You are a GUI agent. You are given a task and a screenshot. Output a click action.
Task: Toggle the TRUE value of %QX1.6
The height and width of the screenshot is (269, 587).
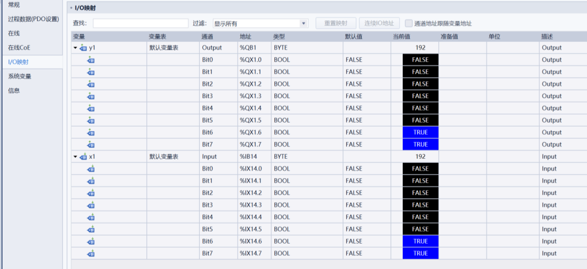coord(420,132)
